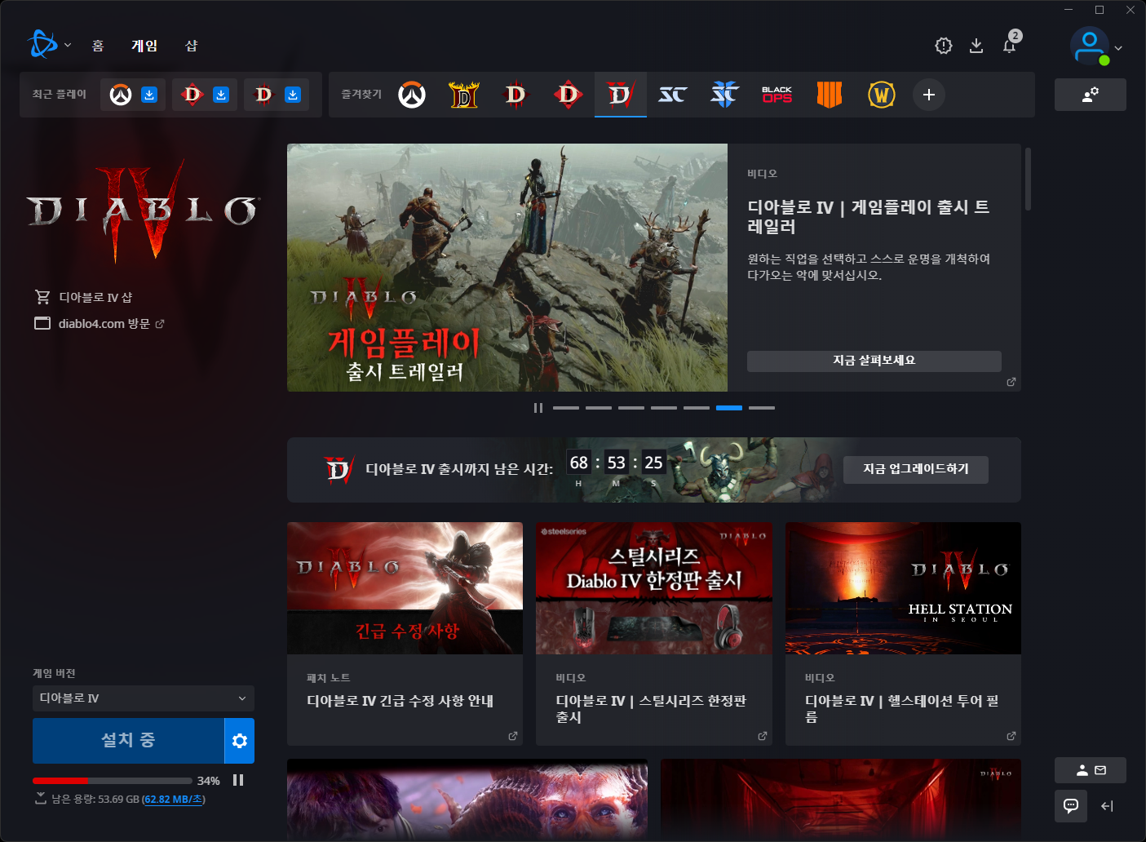Open game settings gear beside 설치 중
This screenshot has height=842, width=1146.
pos(240,741)
